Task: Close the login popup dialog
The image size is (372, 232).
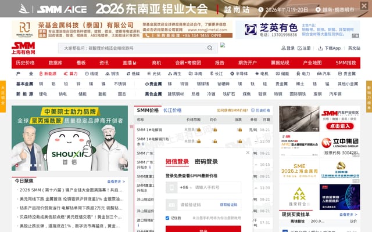Action: 248,153
